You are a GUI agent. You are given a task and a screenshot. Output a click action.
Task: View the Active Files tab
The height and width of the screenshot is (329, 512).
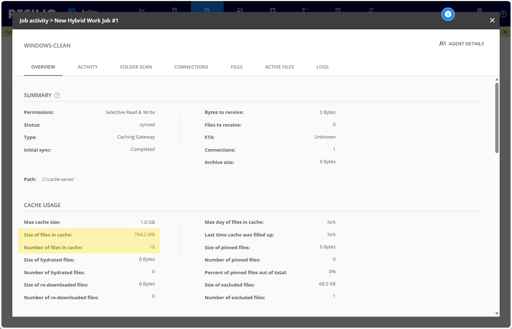[x=279, y=67]
